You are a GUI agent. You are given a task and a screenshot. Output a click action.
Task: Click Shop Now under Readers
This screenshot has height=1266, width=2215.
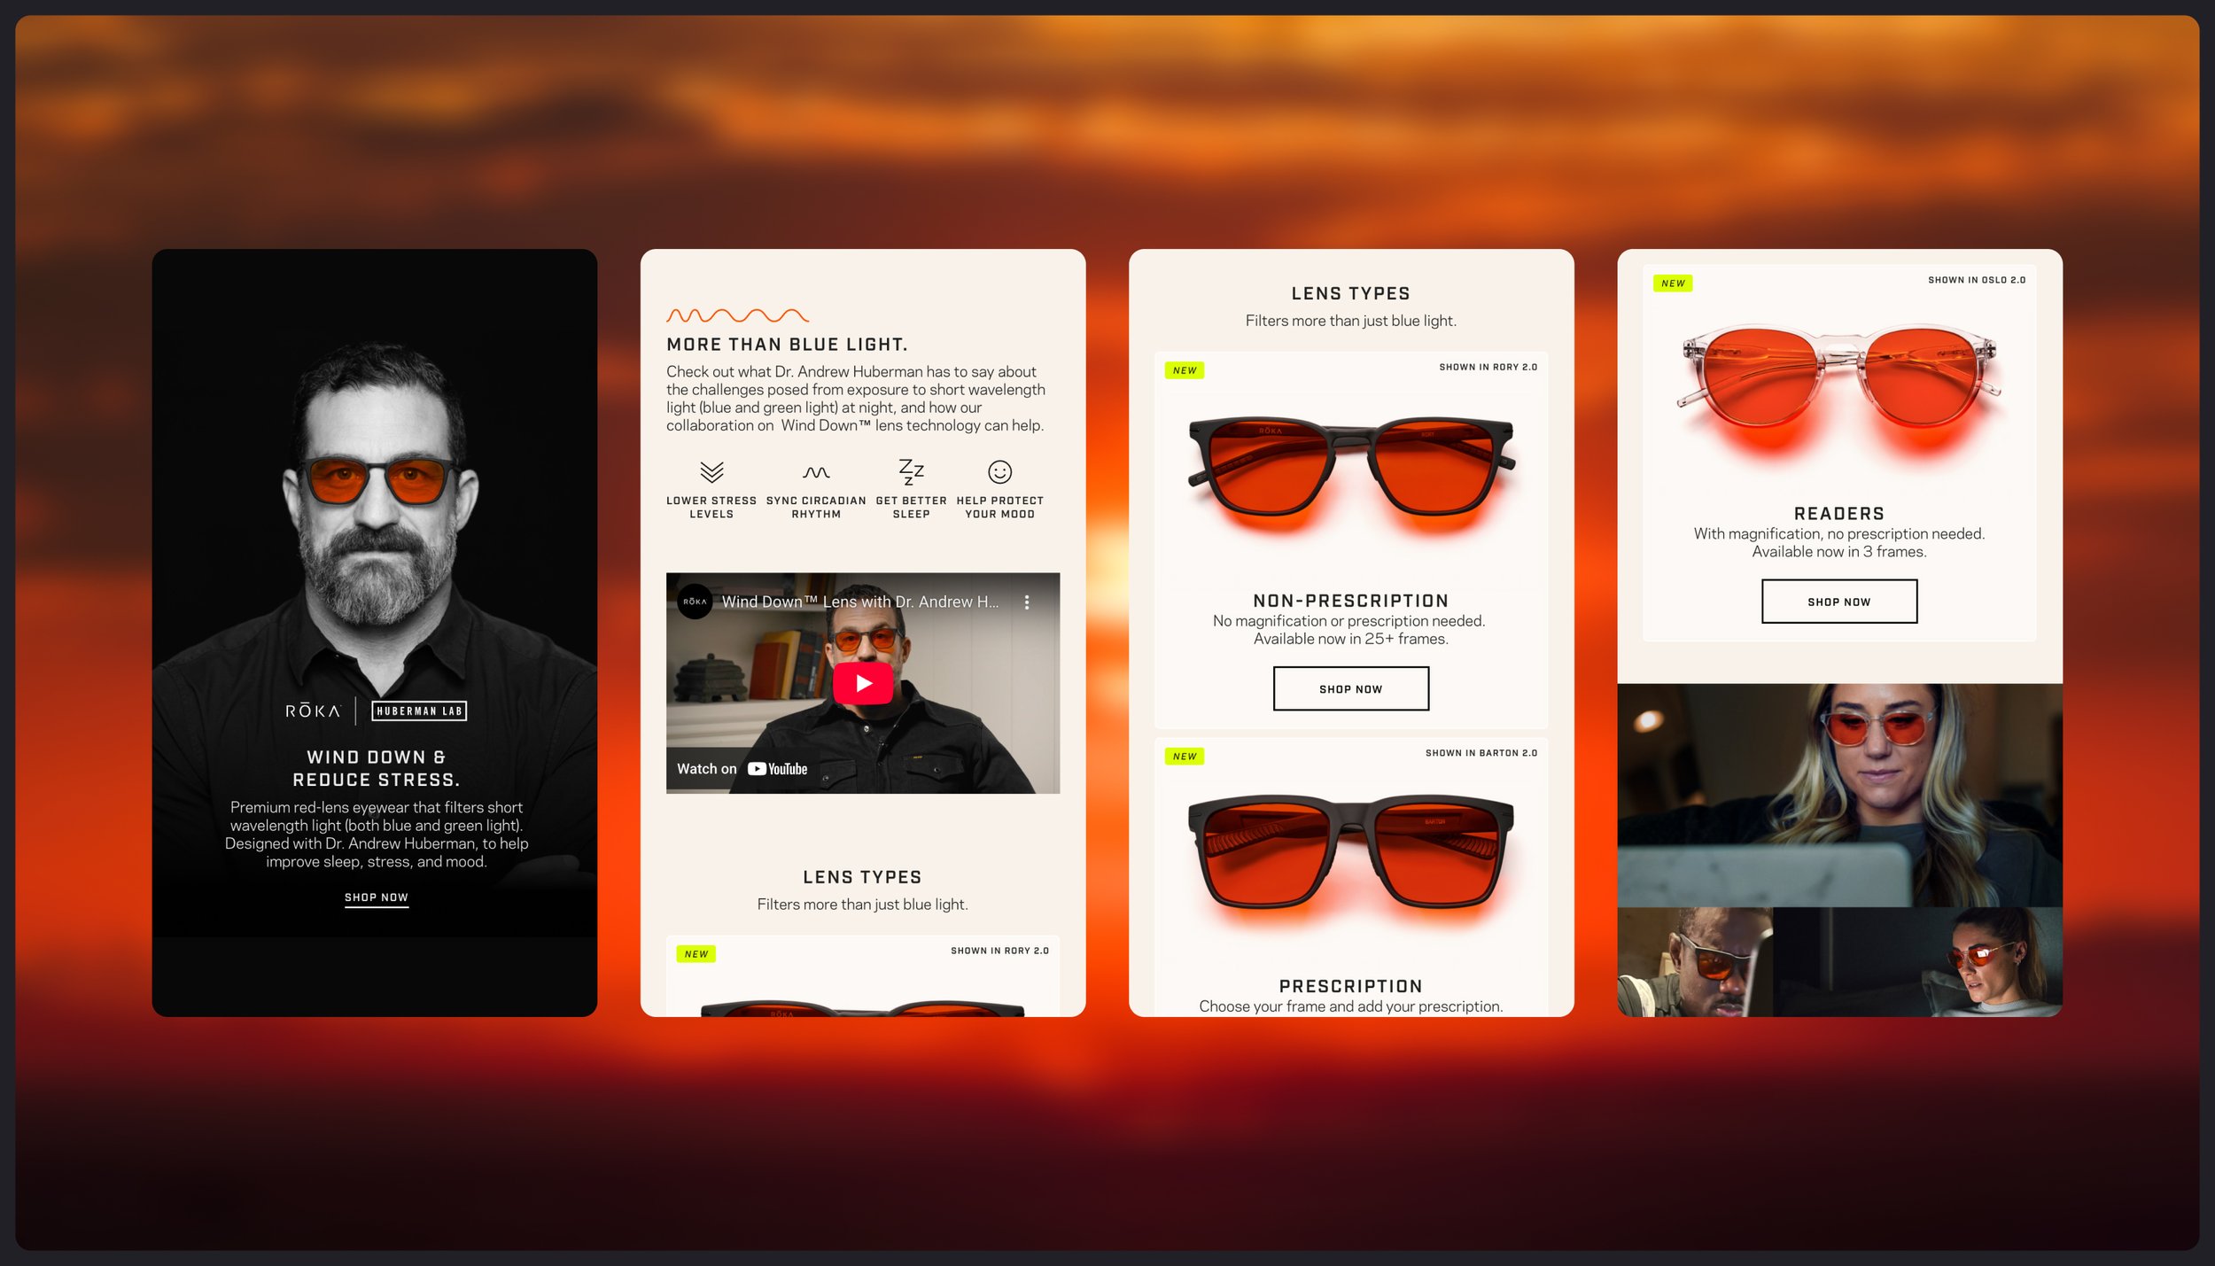(x=1838, y=602)
